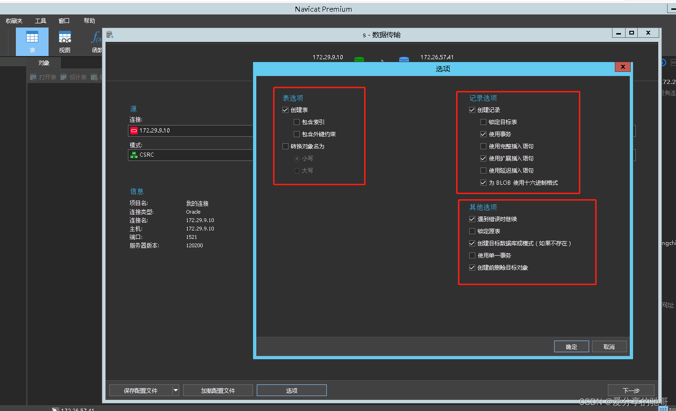
Task: Select the 小写 radio button
Action: (297, 159)
